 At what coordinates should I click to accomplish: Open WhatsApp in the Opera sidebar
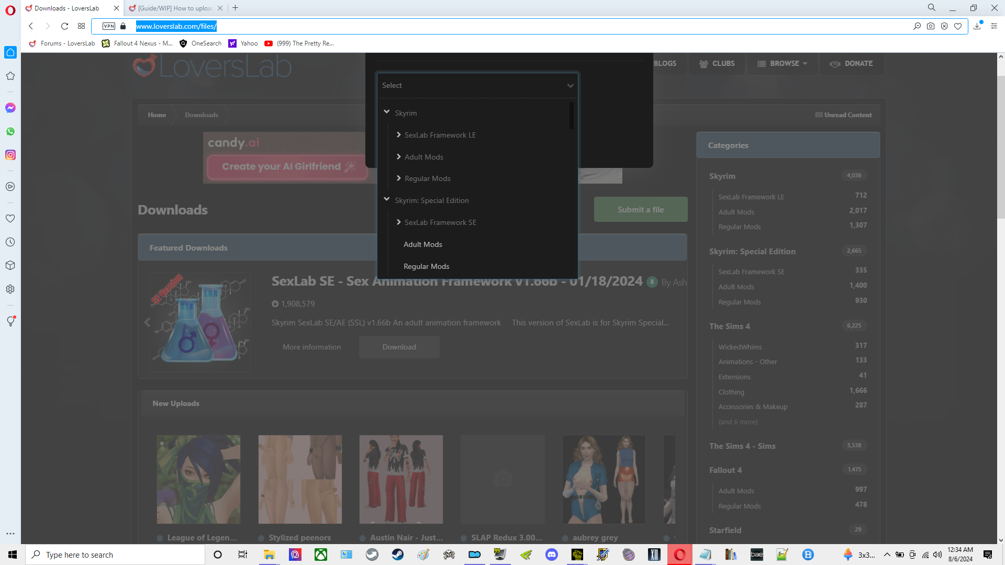[10, 131]
